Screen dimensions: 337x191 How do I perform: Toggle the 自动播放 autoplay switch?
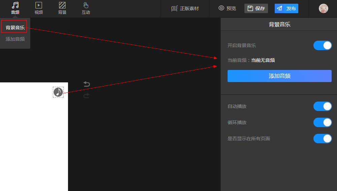coord(323,106)
